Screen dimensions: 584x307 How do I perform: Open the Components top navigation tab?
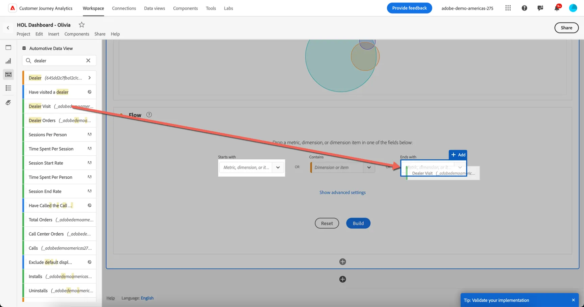tap(185, 8)
